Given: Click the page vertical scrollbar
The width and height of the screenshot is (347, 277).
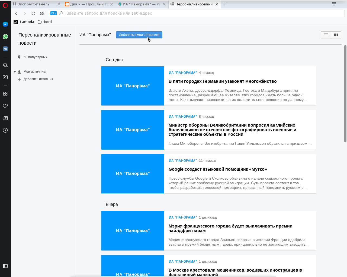Looking at the screenshot, I should [345, 94].
